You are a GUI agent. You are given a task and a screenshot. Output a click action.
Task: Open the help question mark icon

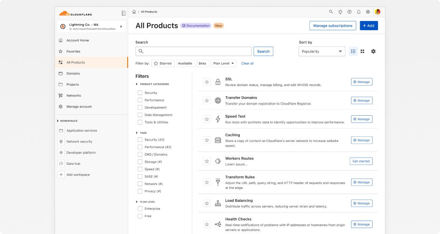(349, 12)
